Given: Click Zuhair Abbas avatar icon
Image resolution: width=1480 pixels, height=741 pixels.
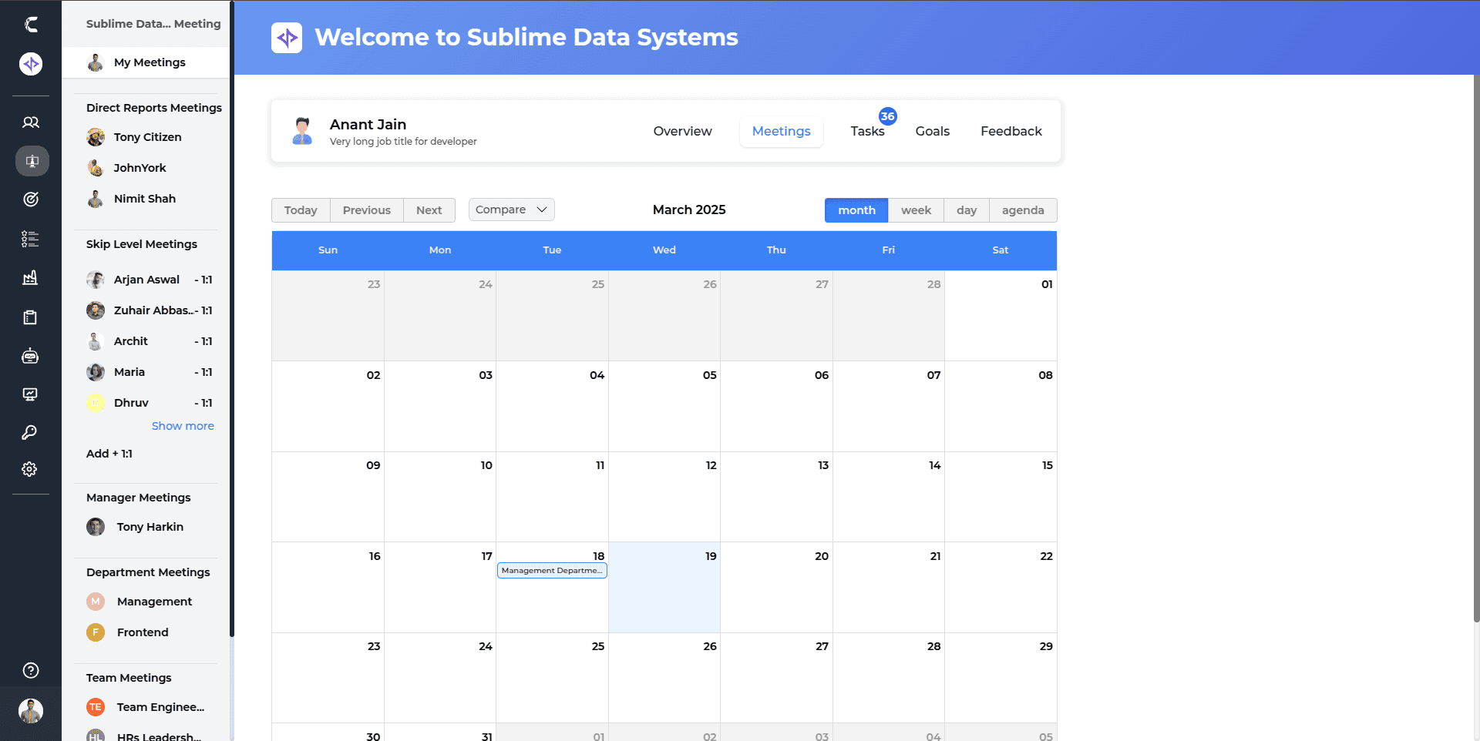Looking at the screenshot, I should pyautogui.click(x=96, y=310).
